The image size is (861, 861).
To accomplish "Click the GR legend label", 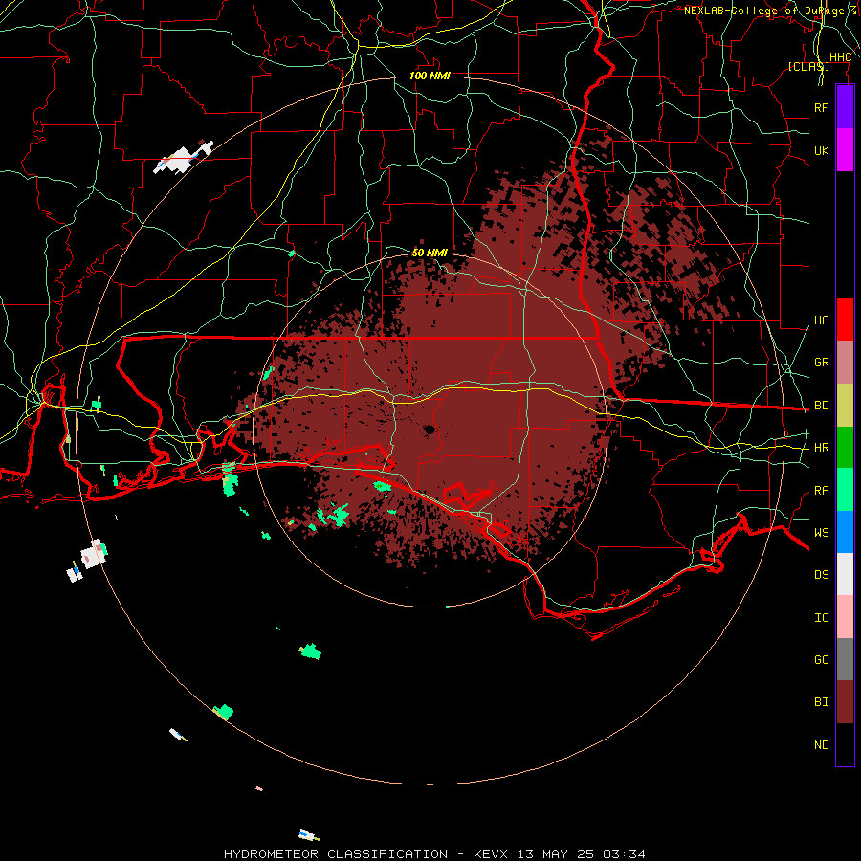I will [x=821, y=363].
